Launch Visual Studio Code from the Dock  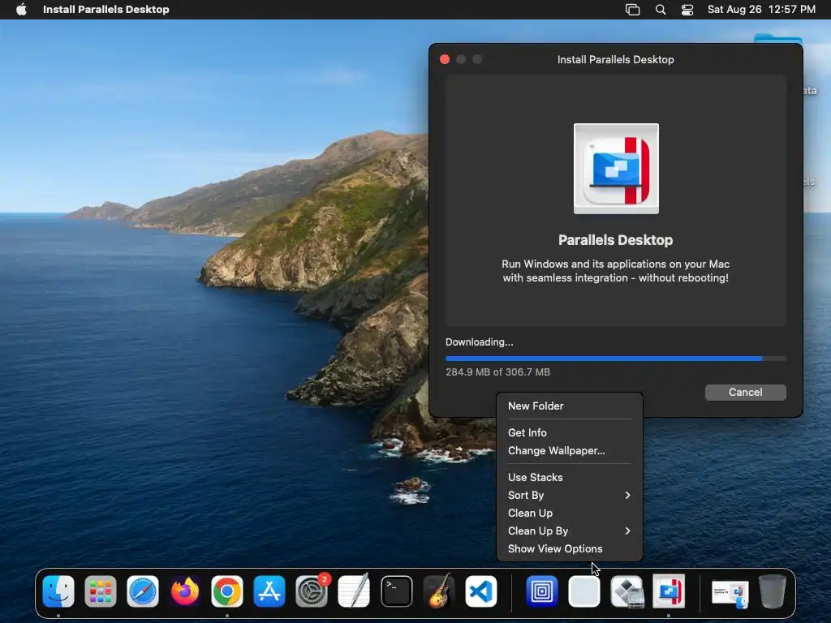click(x=481, y=591)
